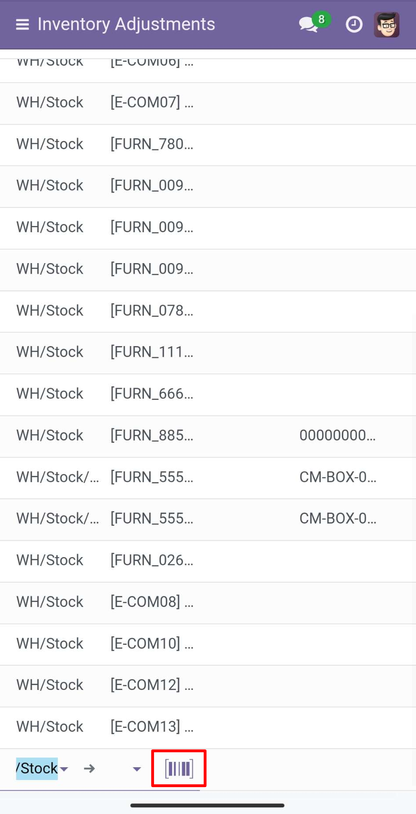
Task: Open FURN_885 row with lot 00000000
Action: click(208, 436)
